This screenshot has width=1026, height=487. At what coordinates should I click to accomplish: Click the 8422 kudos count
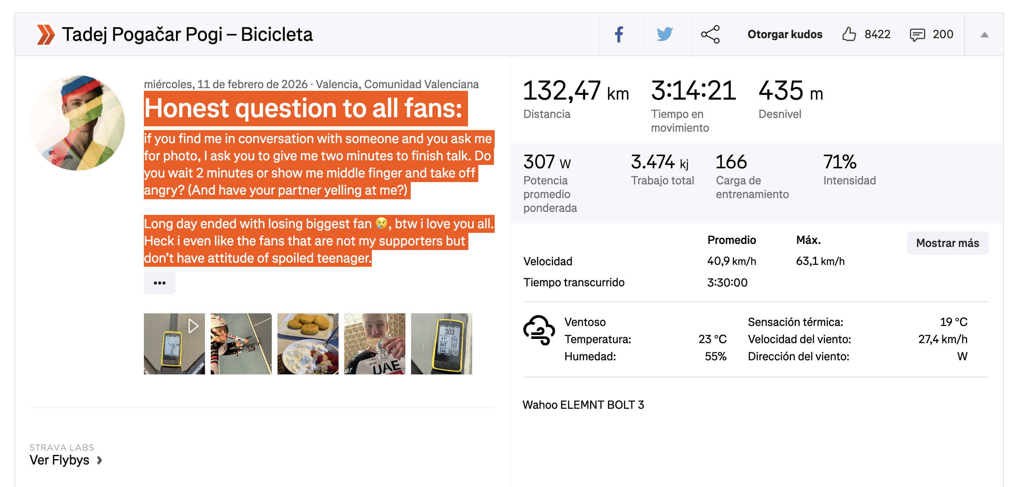(x=878, y=35)
